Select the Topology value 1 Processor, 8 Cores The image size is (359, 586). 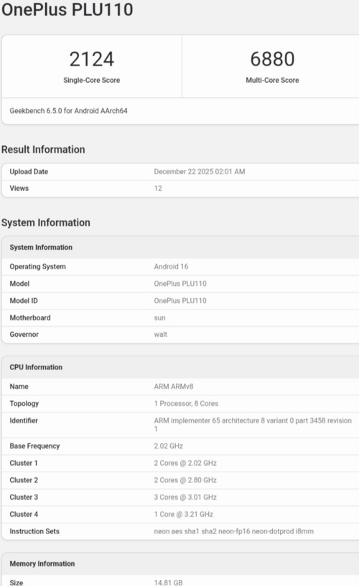(186, 404)
